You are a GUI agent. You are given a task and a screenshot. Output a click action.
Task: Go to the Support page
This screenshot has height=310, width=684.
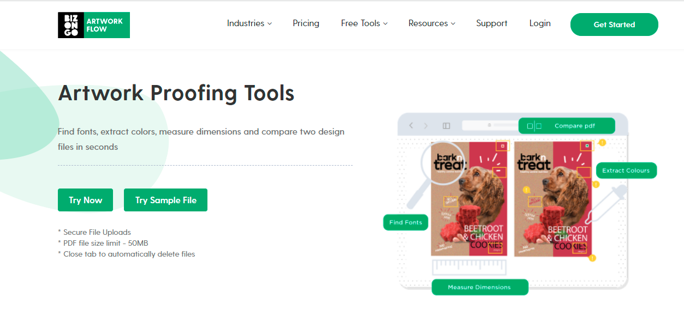click(x=491, y=23)
